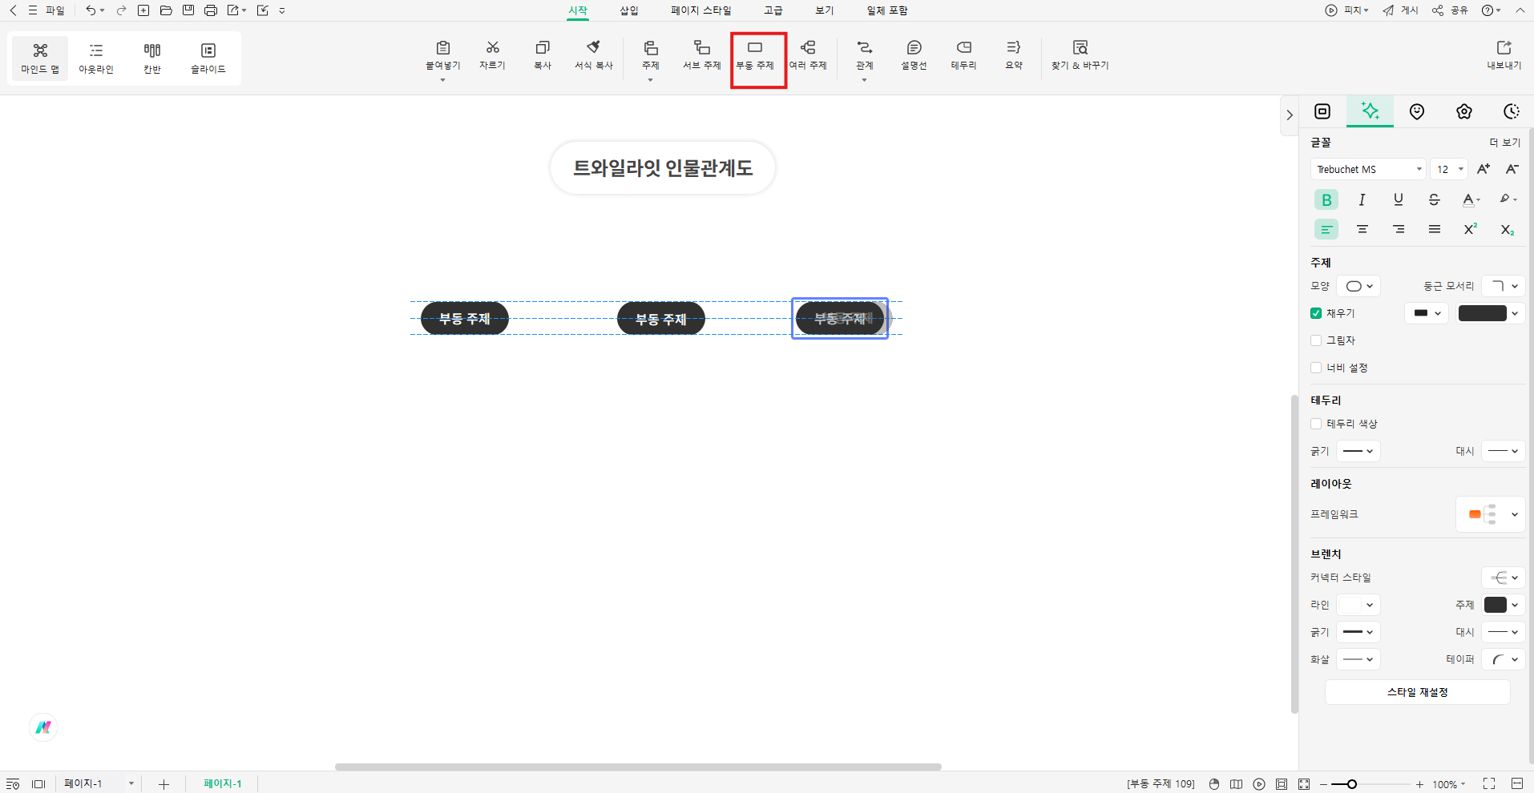Open the 둥근 모서리 rounded corner dropdown
This screenshot has height=793, width=1534.
(1503, 286)
